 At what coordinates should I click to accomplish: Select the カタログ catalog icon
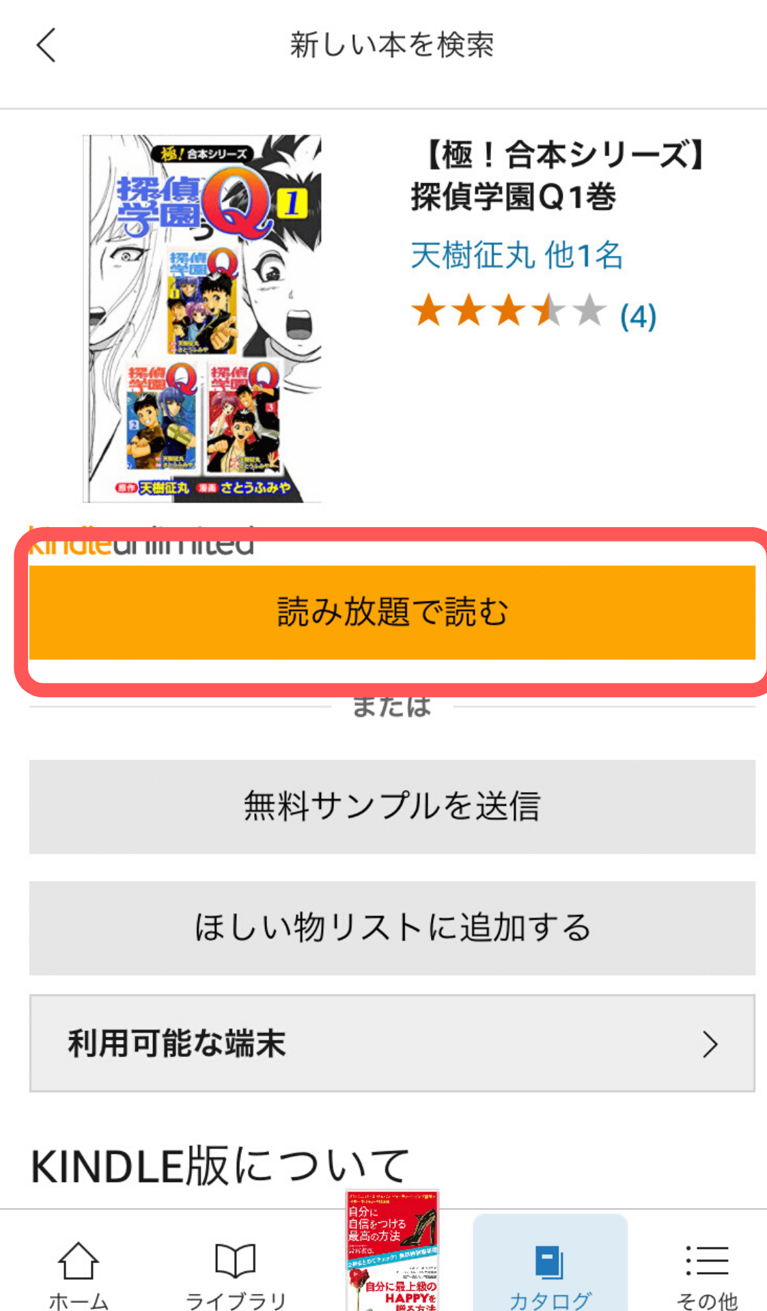[549, 1262]
